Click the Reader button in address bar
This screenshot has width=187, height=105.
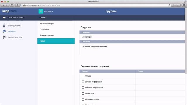point(176,5)
